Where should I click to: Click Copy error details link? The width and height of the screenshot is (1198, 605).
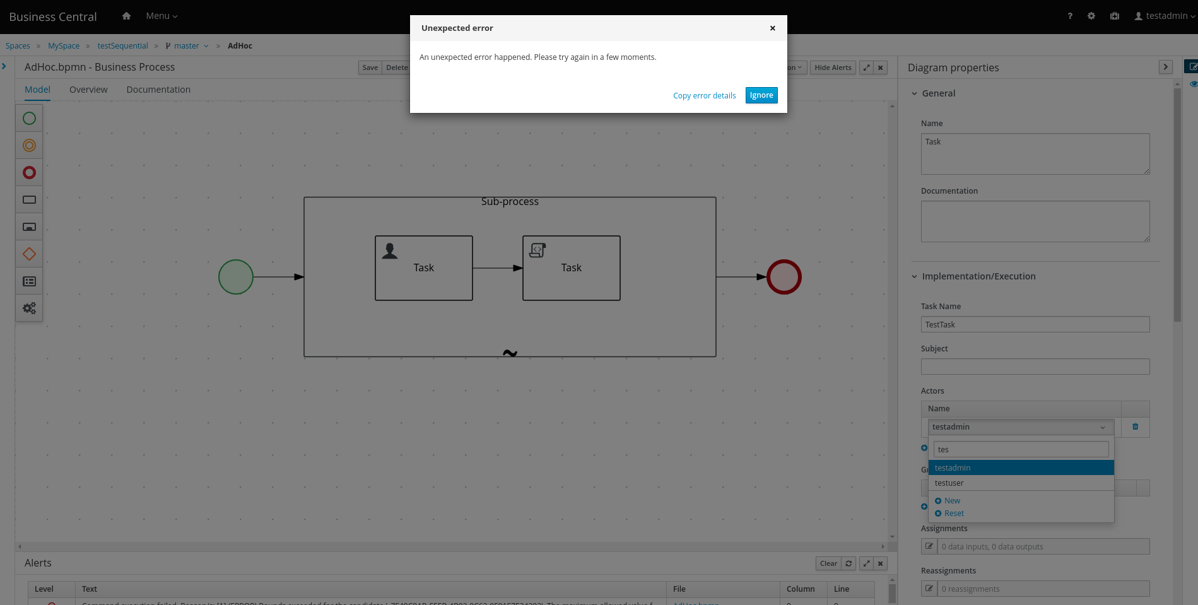704,96
